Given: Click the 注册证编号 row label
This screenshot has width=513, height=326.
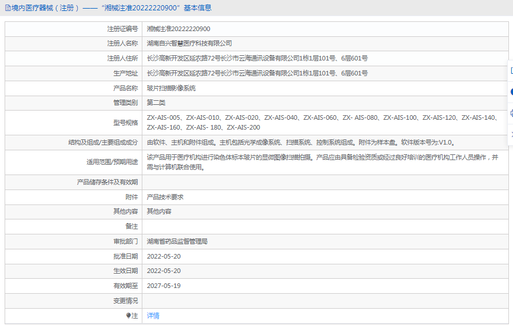Looking at the screenshot, I should click(123, 29).
